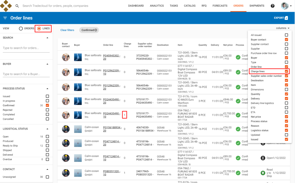The height and width of the screenshot is (183, 295).
Task: Click confirmed status icon in PO156188934 row
Action: point(238,129)
